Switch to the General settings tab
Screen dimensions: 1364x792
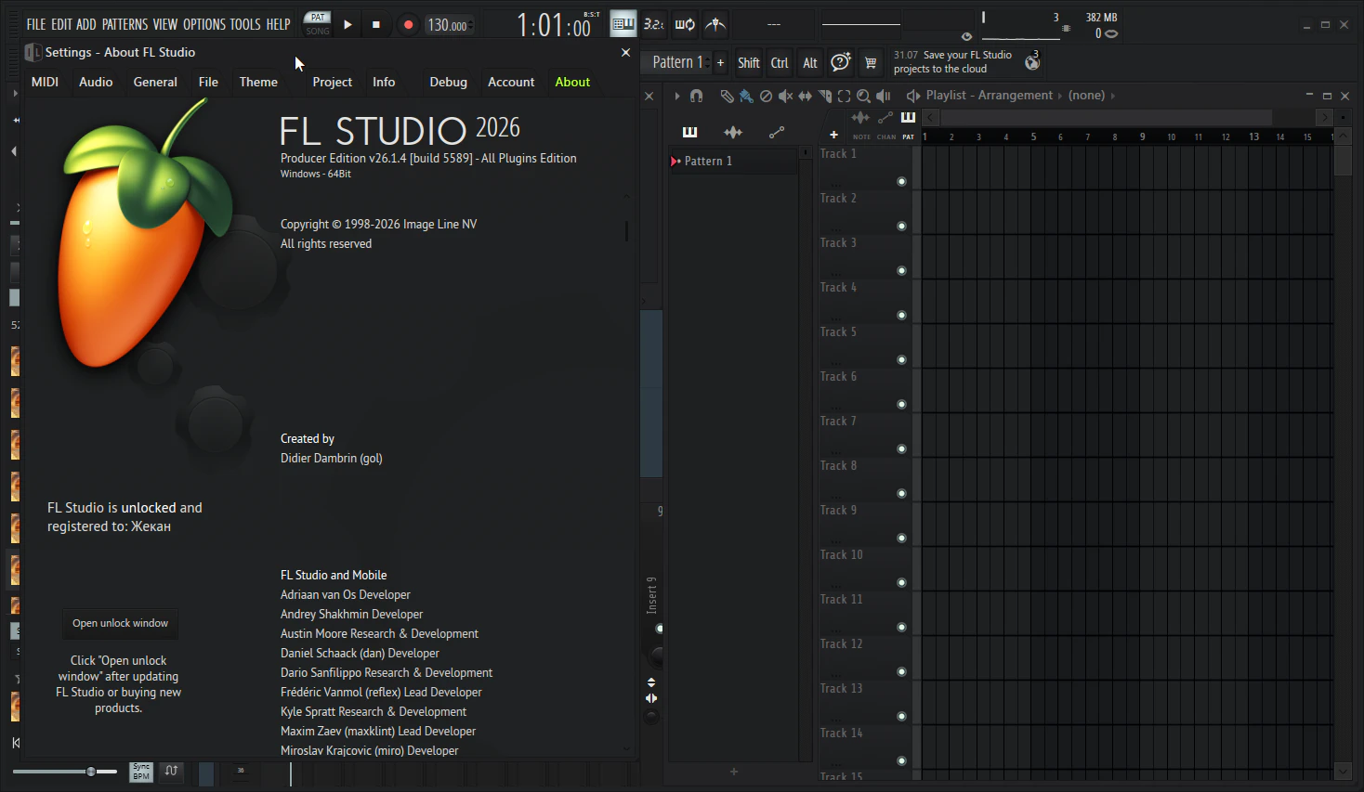pos(155,82)
